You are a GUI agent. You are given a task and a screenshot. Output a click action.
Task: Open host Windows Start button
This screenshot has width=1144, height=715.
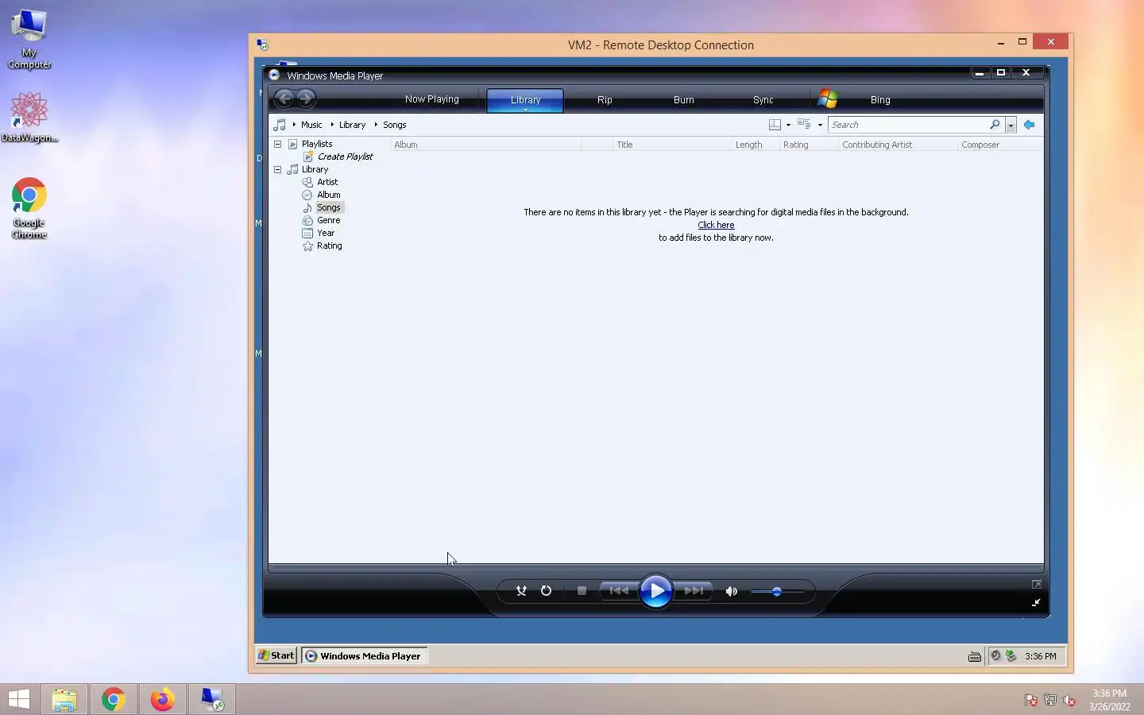(x=18, y=699)
